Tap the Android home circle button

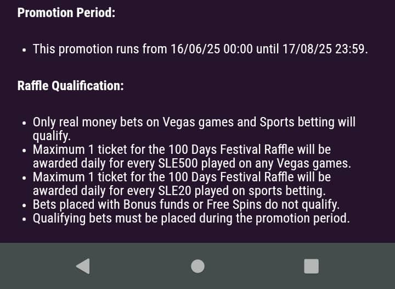point(198,266)
